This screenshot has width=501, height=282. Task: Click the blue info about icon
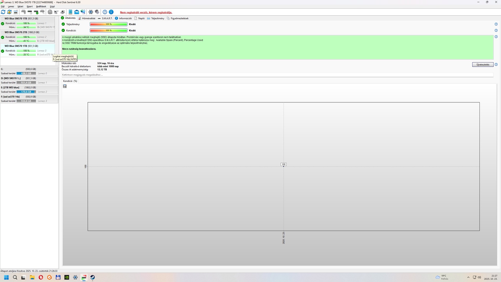tap(111, 12)
